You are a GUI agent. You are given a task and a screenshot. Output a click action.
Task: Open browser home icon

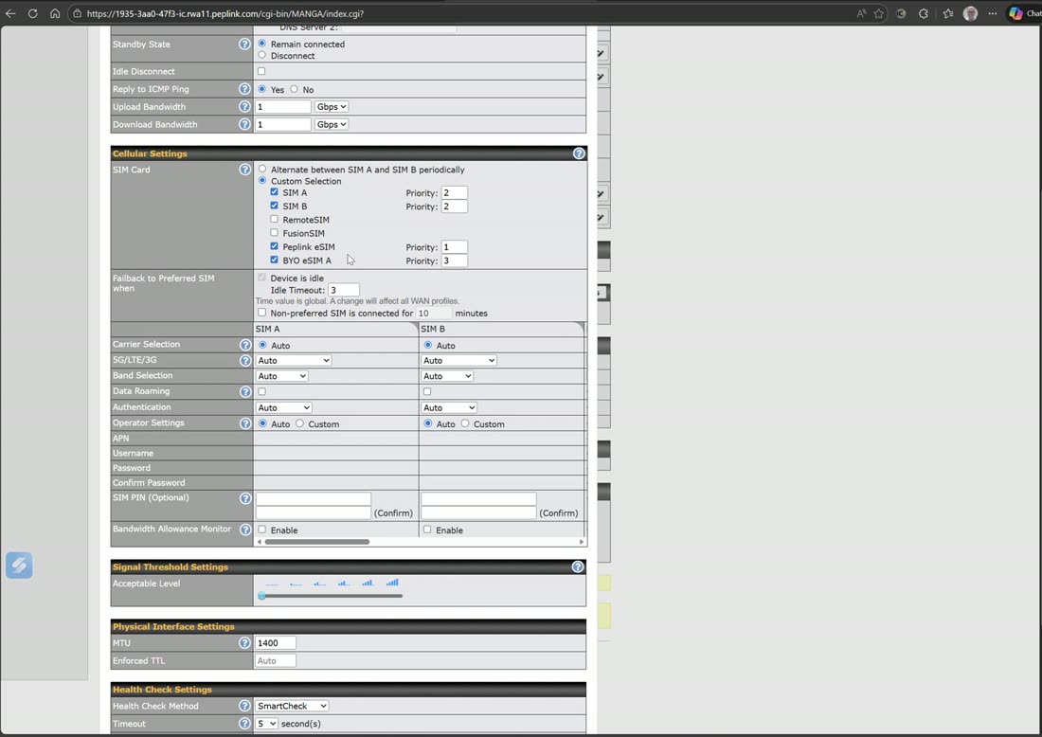click(x=55, y=13)
